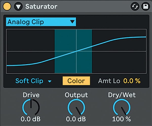Open the Soft Clip dropdown menu
The height and width of the screenshot is (126, 152).
tap(33, 81)
